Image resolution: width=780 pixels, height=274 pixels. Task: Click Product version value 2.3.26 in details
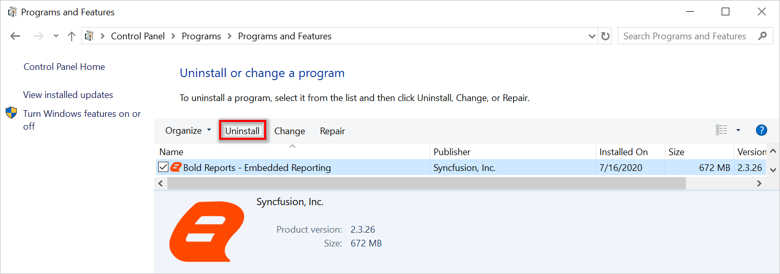tap(363, 230)
